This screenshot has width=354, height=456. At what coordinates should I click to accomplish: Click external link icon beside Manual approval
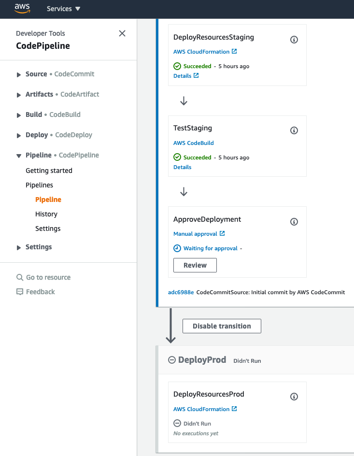click(x=222, y=233)
